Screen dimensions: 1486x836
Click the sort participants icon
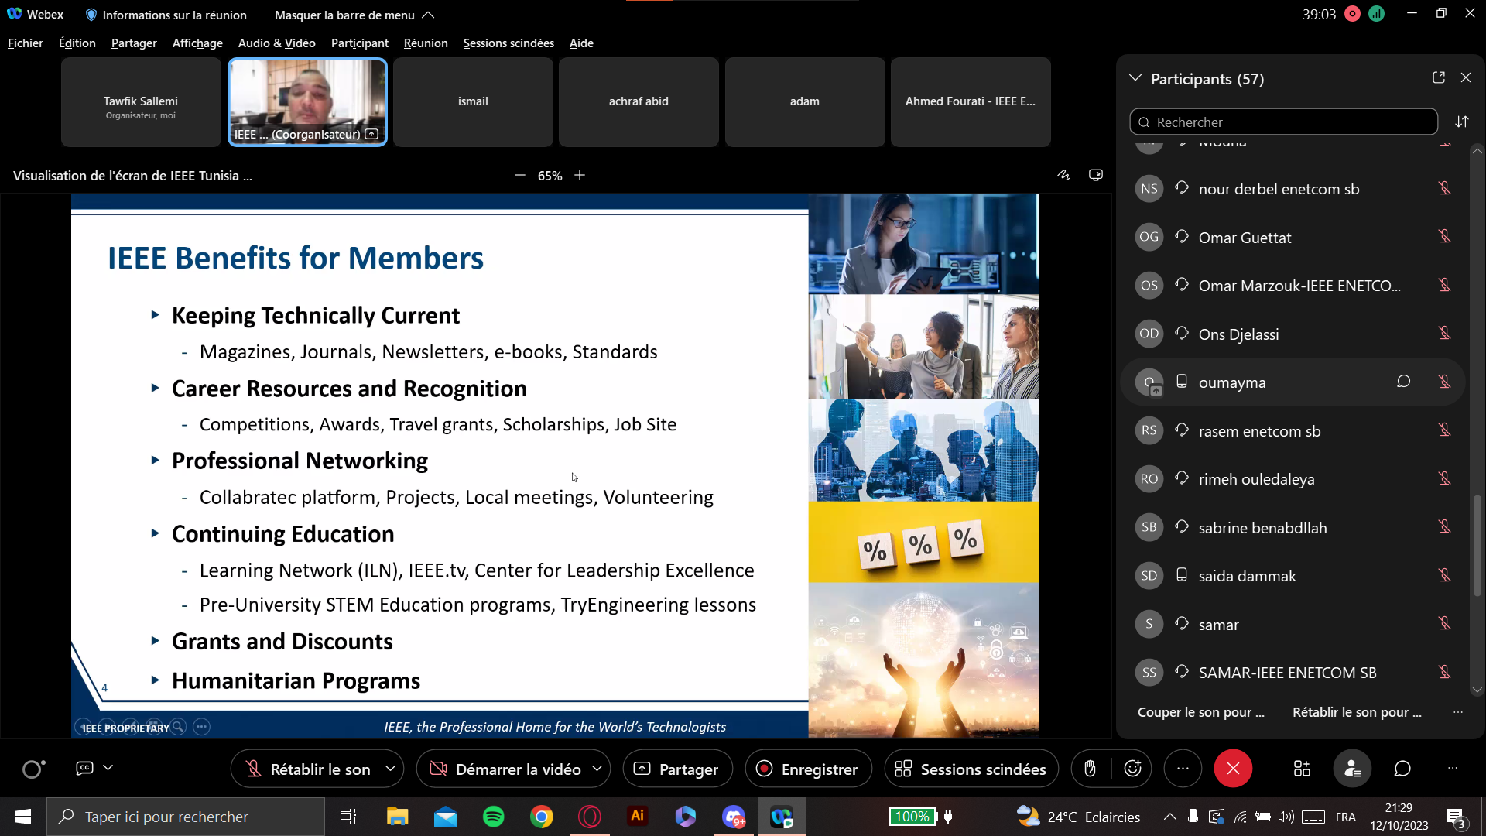pyautogui.click(x=1462, y=122)
